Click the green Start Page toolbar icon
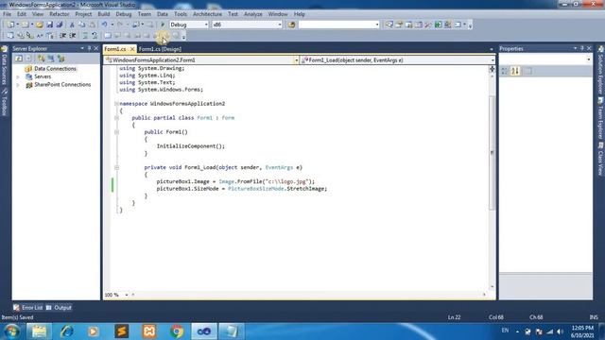This screenshot has width=605, height=340. pyautogui.click(x=438, y=25)
